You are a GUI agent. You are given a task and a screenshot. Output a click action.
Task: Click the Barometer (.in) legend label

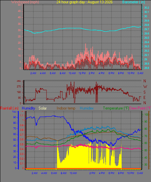(134, 2)
